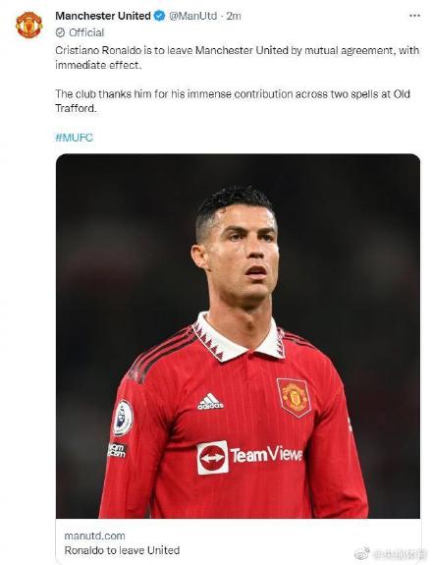Click the Premier League sleeve badge
Viewport: 432px width, 565px height.
(123, 418)
